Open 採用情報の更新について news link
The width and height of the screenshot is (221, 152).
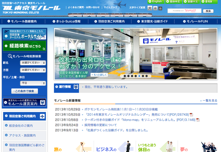[x=100, y=125]
